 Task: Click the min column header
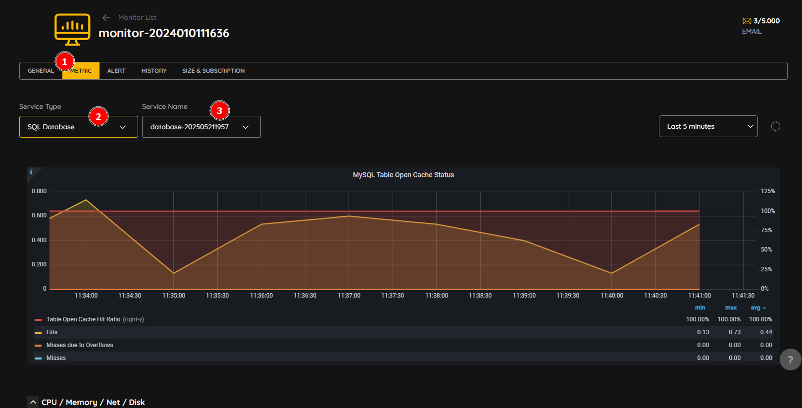pyautogui.click(x=700, y=307)
